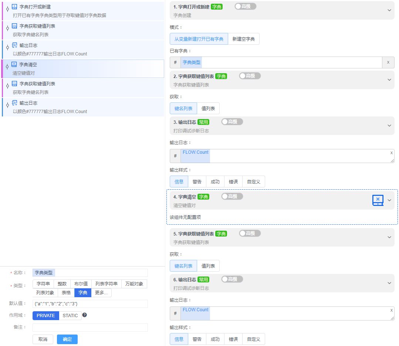Click the large 字典清空 icon in step 4 panel
399x346 pixels.
coord(378,200)
